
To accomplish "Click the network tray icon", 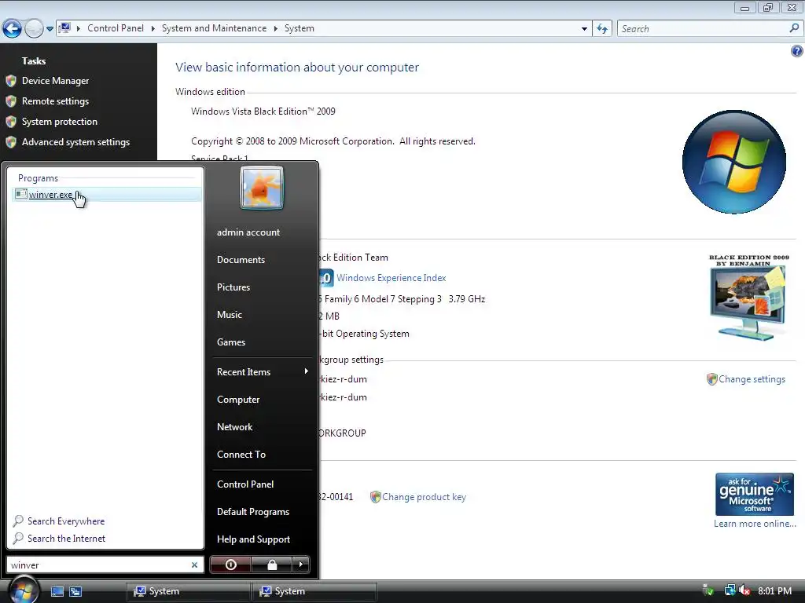I will 730,590.
